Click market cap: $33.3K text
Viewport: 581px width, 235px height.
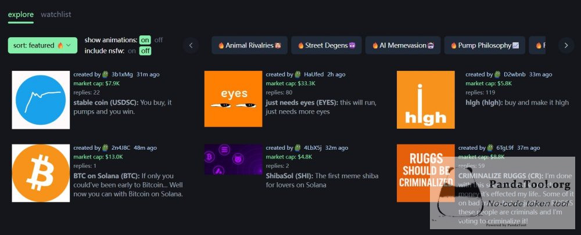(290, 84)
